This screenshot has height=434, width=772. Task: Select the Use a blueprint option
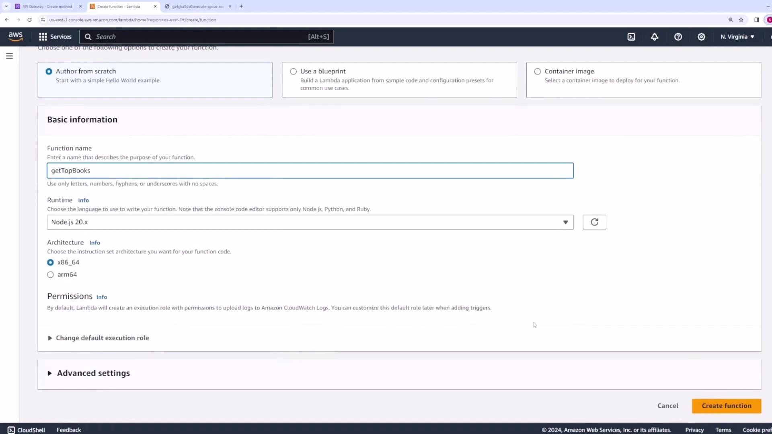294,71
